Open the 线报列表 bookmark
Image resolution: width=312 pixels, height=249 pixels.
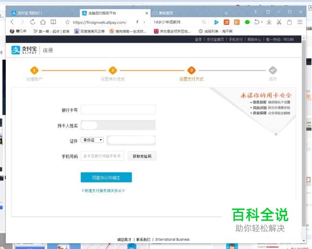point(216,31)
